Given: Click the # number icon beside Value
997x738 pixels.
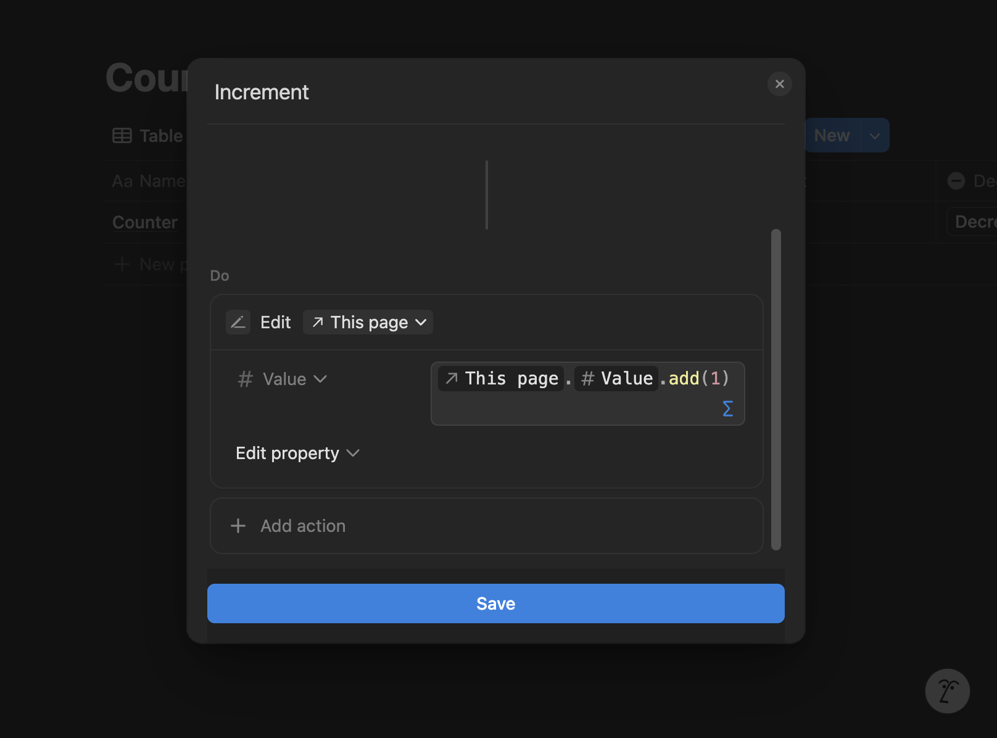Looking at the screenshot, I should 244,379.
